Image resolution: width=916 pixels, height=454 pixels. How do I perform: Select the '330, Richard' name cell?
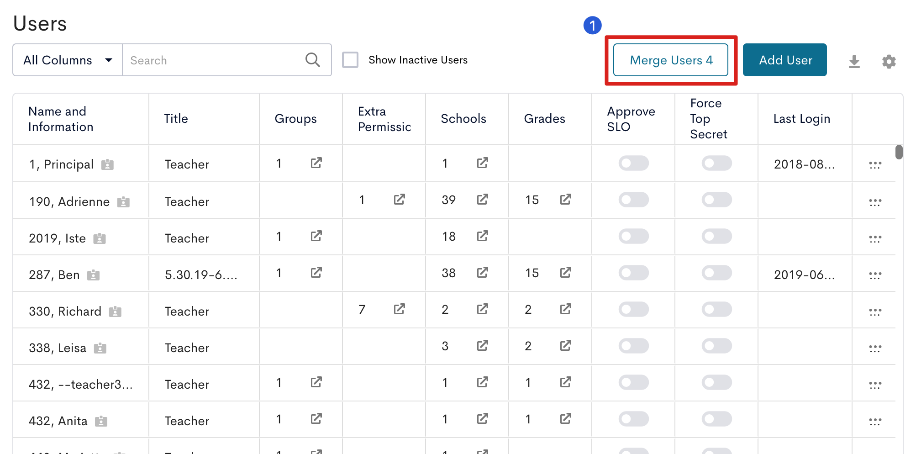80,310
